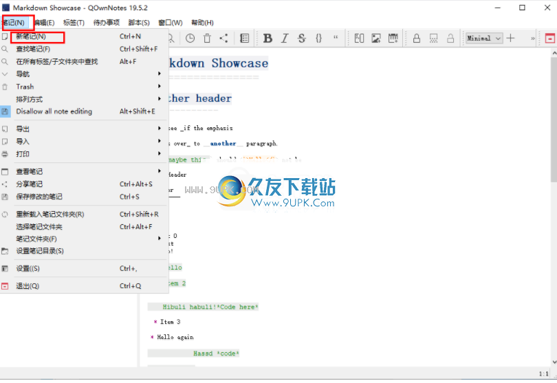This screenshot has width=557, height=383.
Task: Click the edit encrypted note icon
Action: 433,39
